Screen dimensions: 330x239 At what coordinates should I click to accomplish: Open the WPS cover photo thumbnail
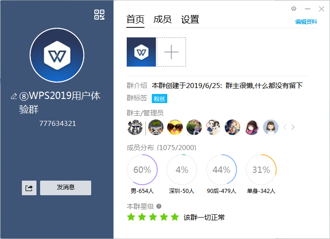(x=141, y=52)
